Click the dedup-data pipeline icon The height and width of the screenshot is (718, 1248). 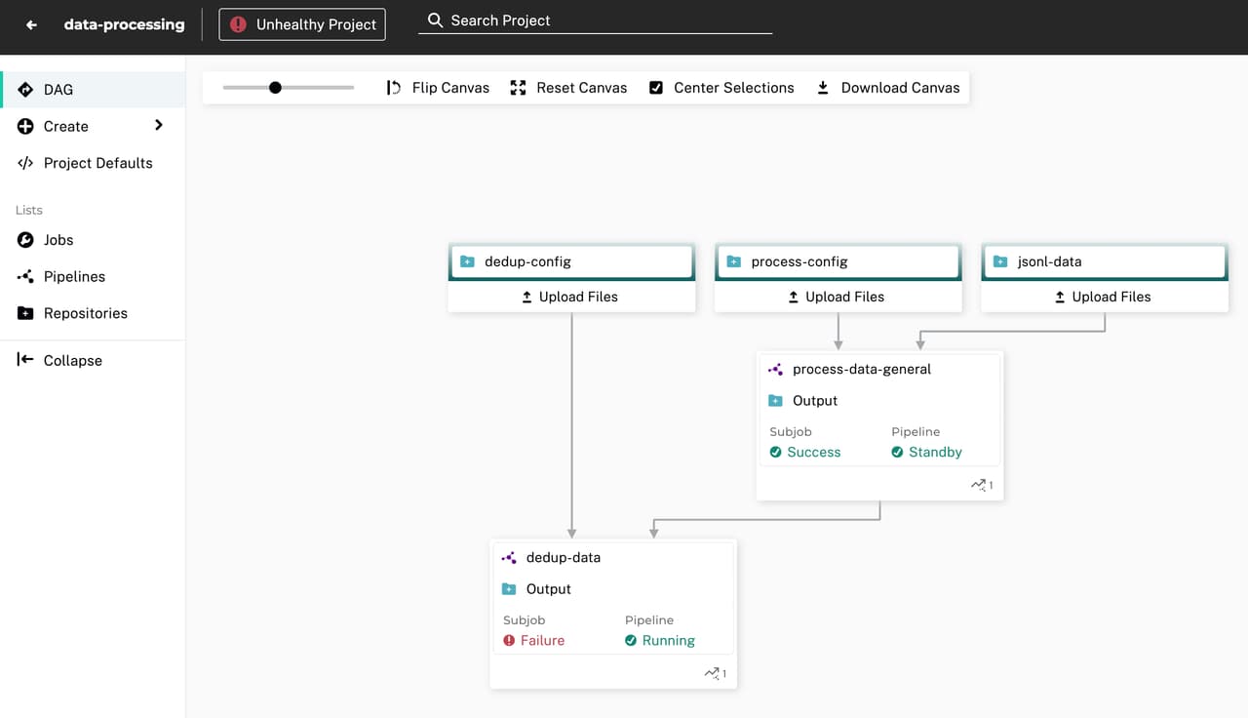click(509, 558)
